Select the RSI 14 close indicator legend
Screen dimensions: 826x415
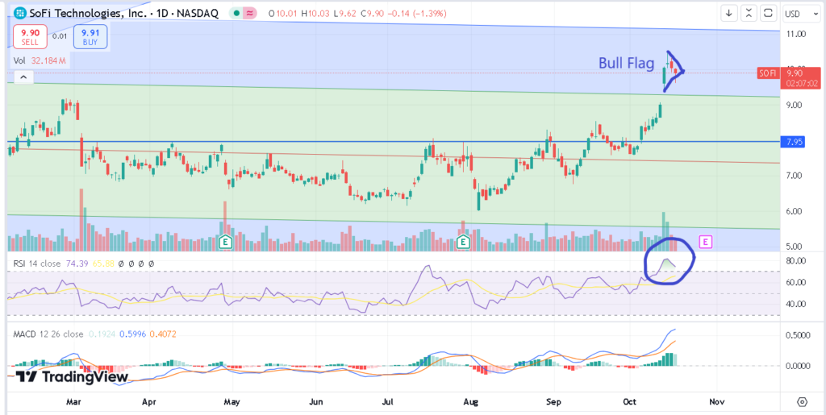[x=38, y=264]
